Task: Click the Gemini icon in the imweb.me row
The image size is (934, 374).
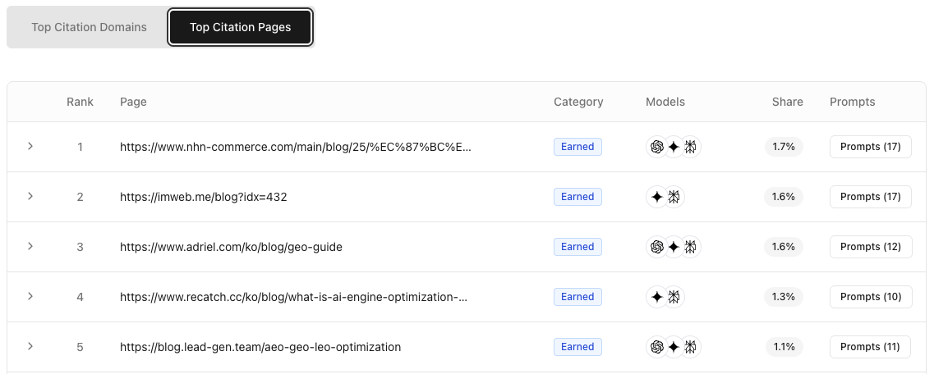Action: pyautogui.click(x=657, y=197)
